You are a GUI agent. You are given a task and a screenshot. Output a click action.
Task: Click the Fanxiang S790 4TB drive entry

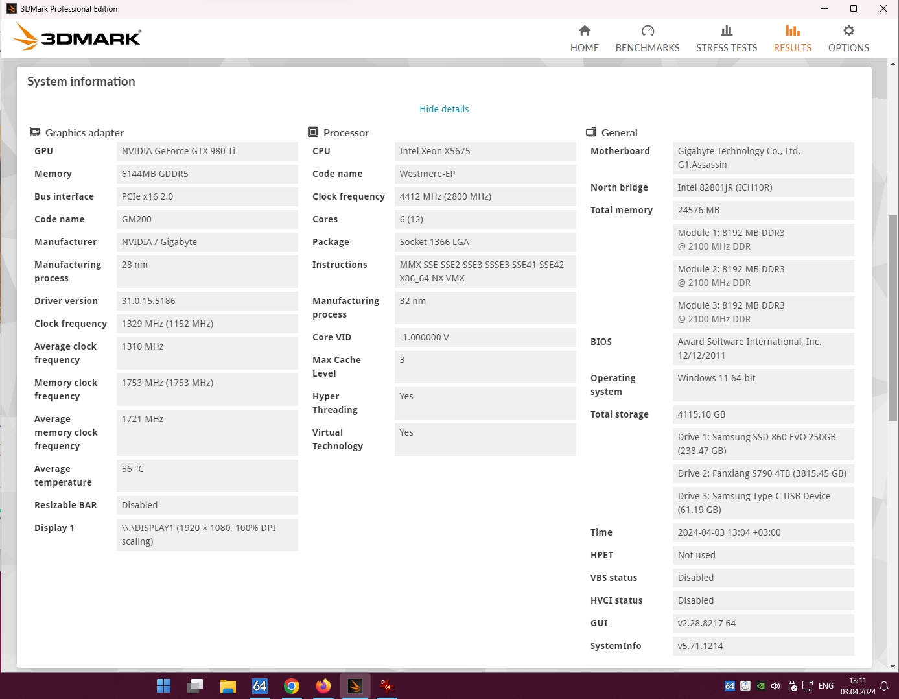point(764,473)
